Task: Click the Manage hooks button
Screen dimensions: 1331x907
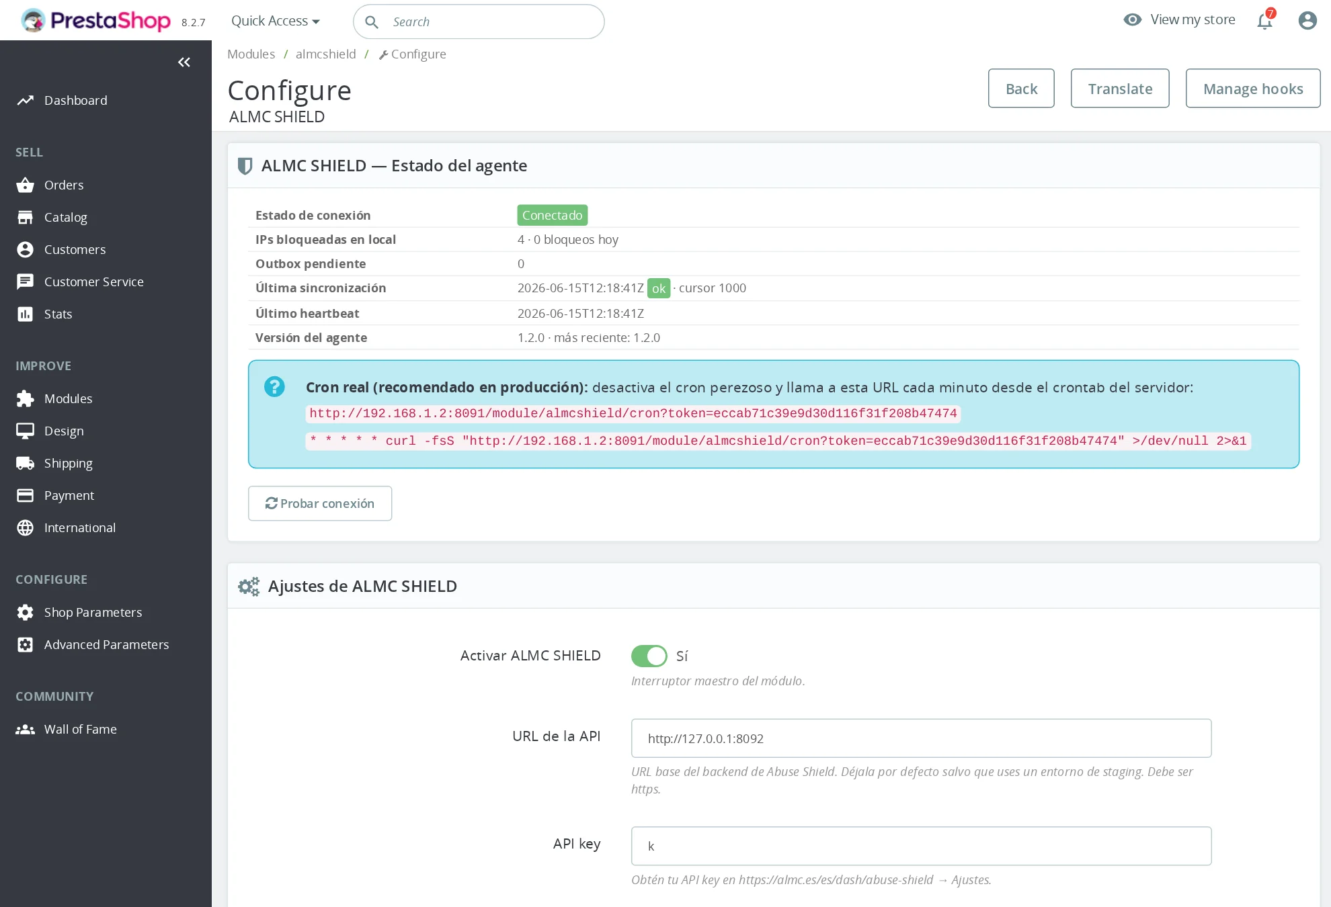Action: [x=1253, y=89]
